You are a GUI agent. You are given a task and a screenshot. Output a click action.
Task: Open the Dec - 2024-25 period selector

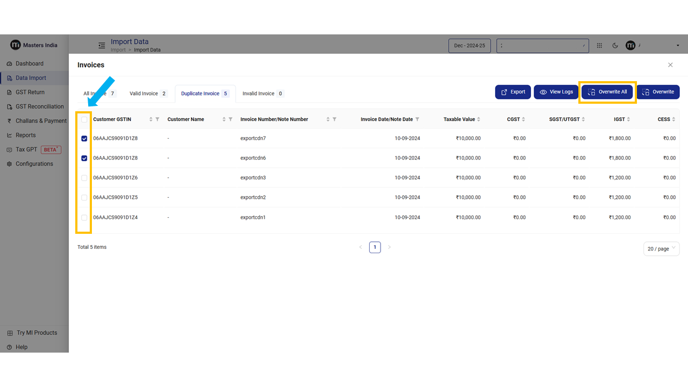coord(469,46)
